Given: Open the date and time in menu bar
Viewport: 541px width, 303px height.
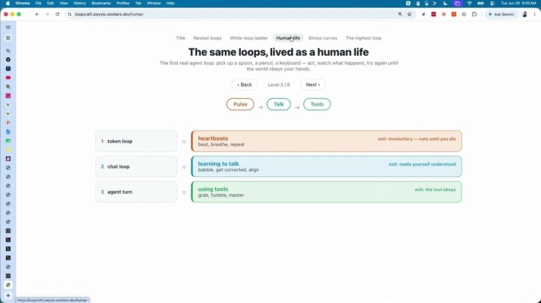Looking at the screenshot, I should [x=518, y=3].
